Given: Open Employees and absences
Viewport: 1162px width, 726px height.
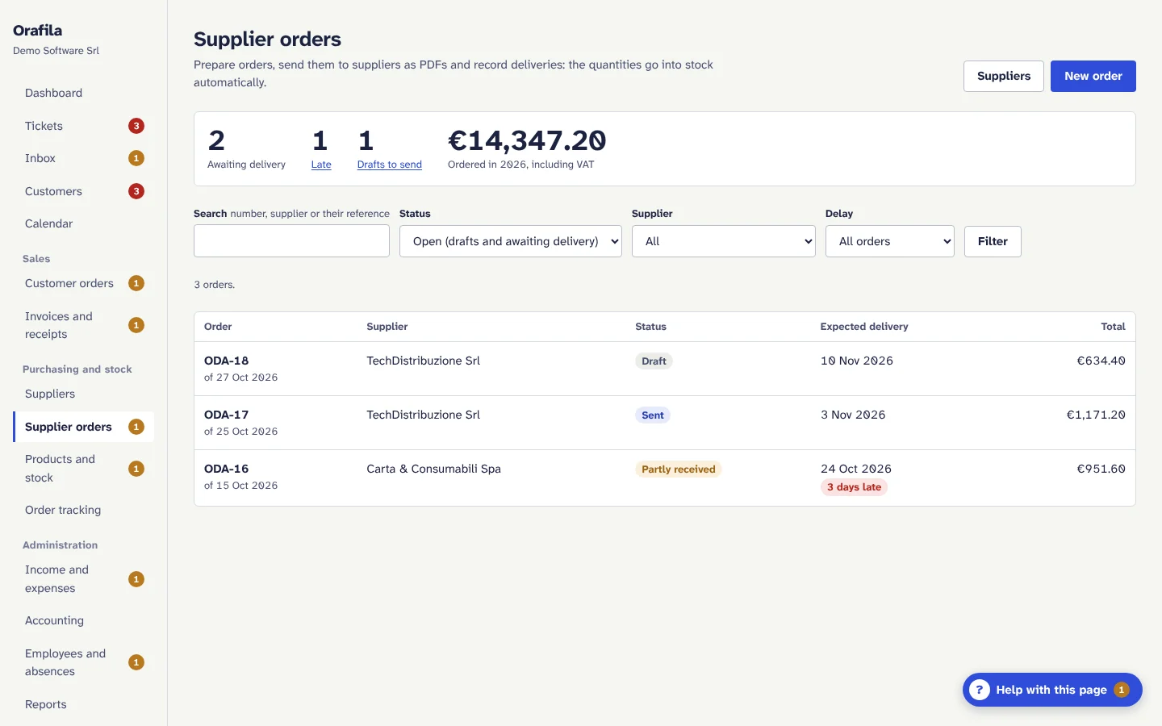Looking at the screenshot, I should click(83, 662).
